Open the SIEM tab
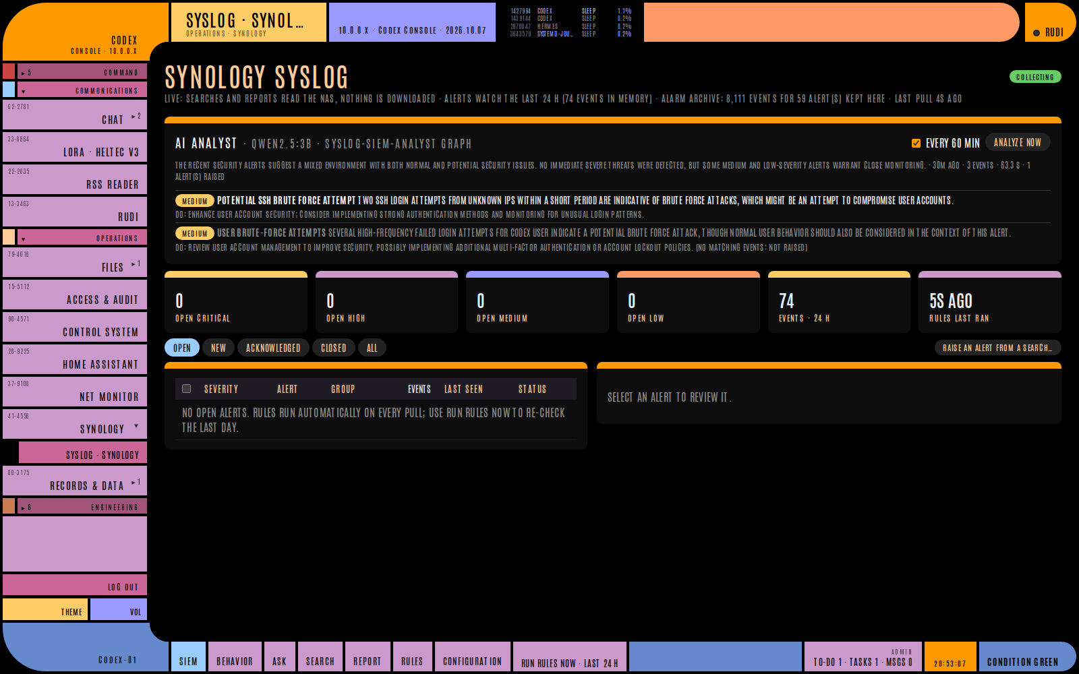Screen dimensions: 1079x674 coord(188,656)
